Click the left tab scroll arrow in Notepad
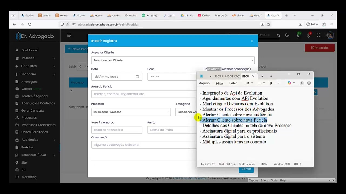This screenshot has width=346, height=194. (210, 77)
